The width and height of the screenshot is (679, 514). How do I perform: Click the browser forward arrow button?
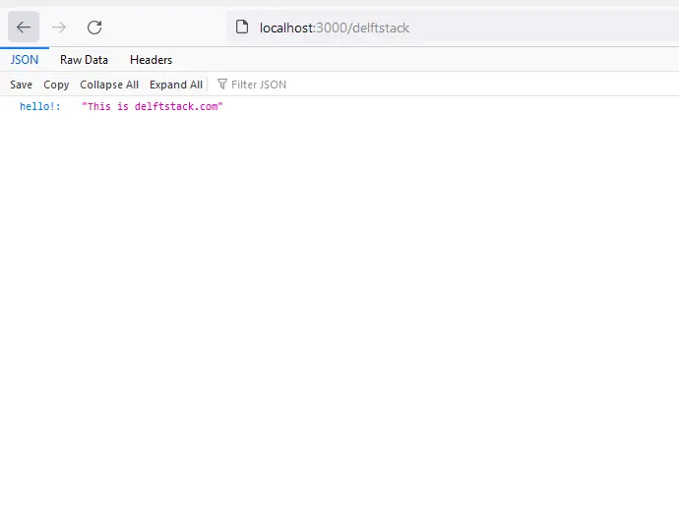point(59,28)
